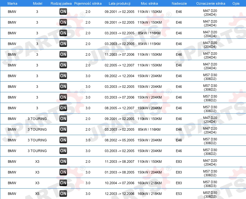Select the E53 body cell
Screen dimensions: 246x199
179,194
